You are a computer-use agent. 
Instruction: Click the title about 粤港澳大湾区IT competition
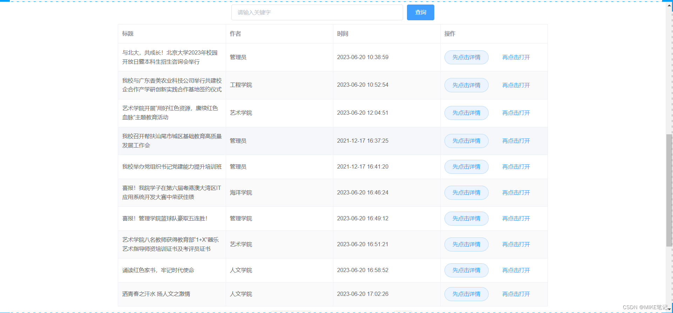click(x=171, y=192)
